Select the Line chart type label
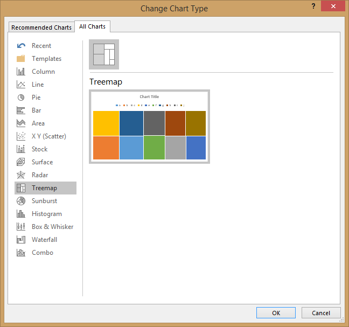Viewport: 349px width, 327px height. tap(38, 85)
